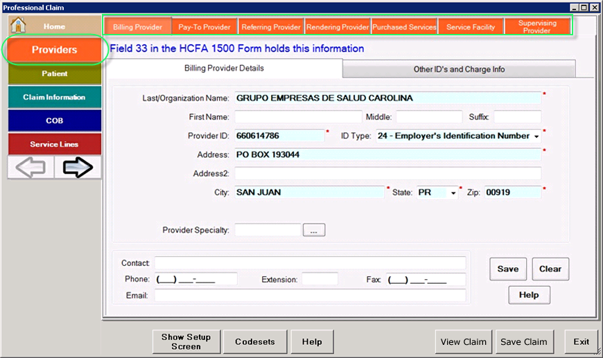Viewport: 603px width, 358px height.
Task: Click the View Claim button
Action: 464,341
